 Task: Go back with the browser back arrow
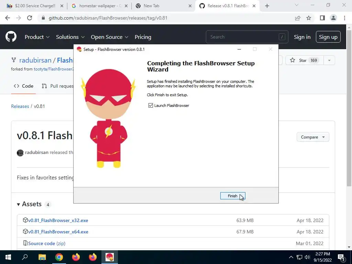(8, 18)
